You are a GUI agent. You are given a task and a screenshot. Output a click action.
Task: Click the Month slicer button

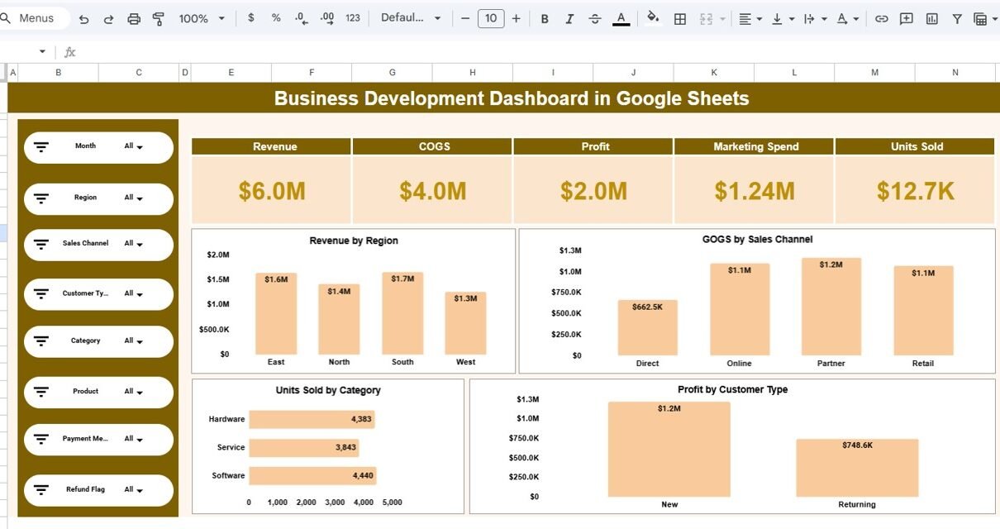[x=98, y=147]
